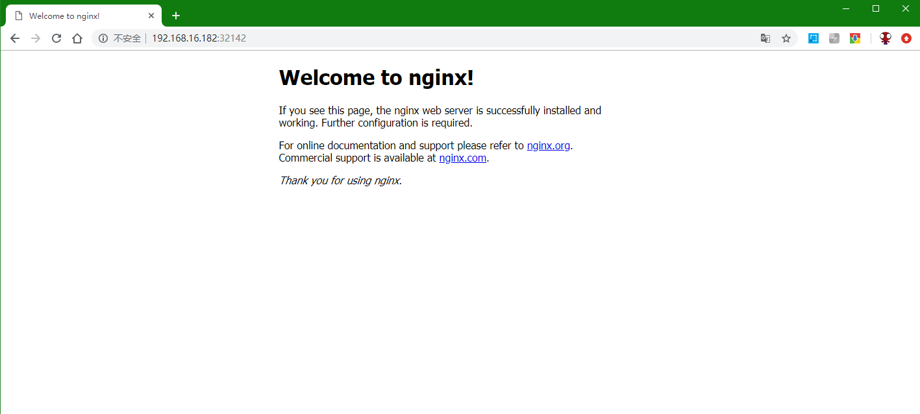
Task: Select the Welcome to nginx! tab
Action: click(x=84, y=16)
